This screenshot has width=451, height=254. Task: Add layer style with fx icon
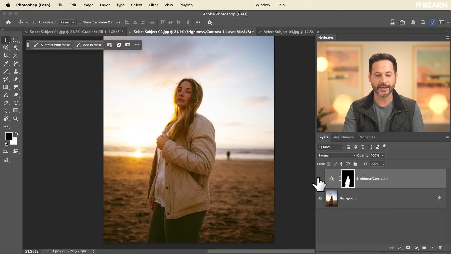tap(400, 248)
